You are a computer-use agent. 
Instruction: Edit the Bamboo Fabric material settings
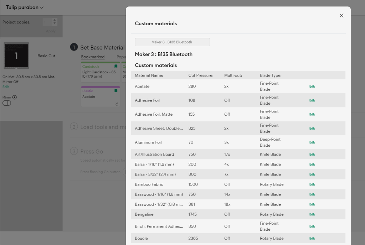(x=312, y=184)
